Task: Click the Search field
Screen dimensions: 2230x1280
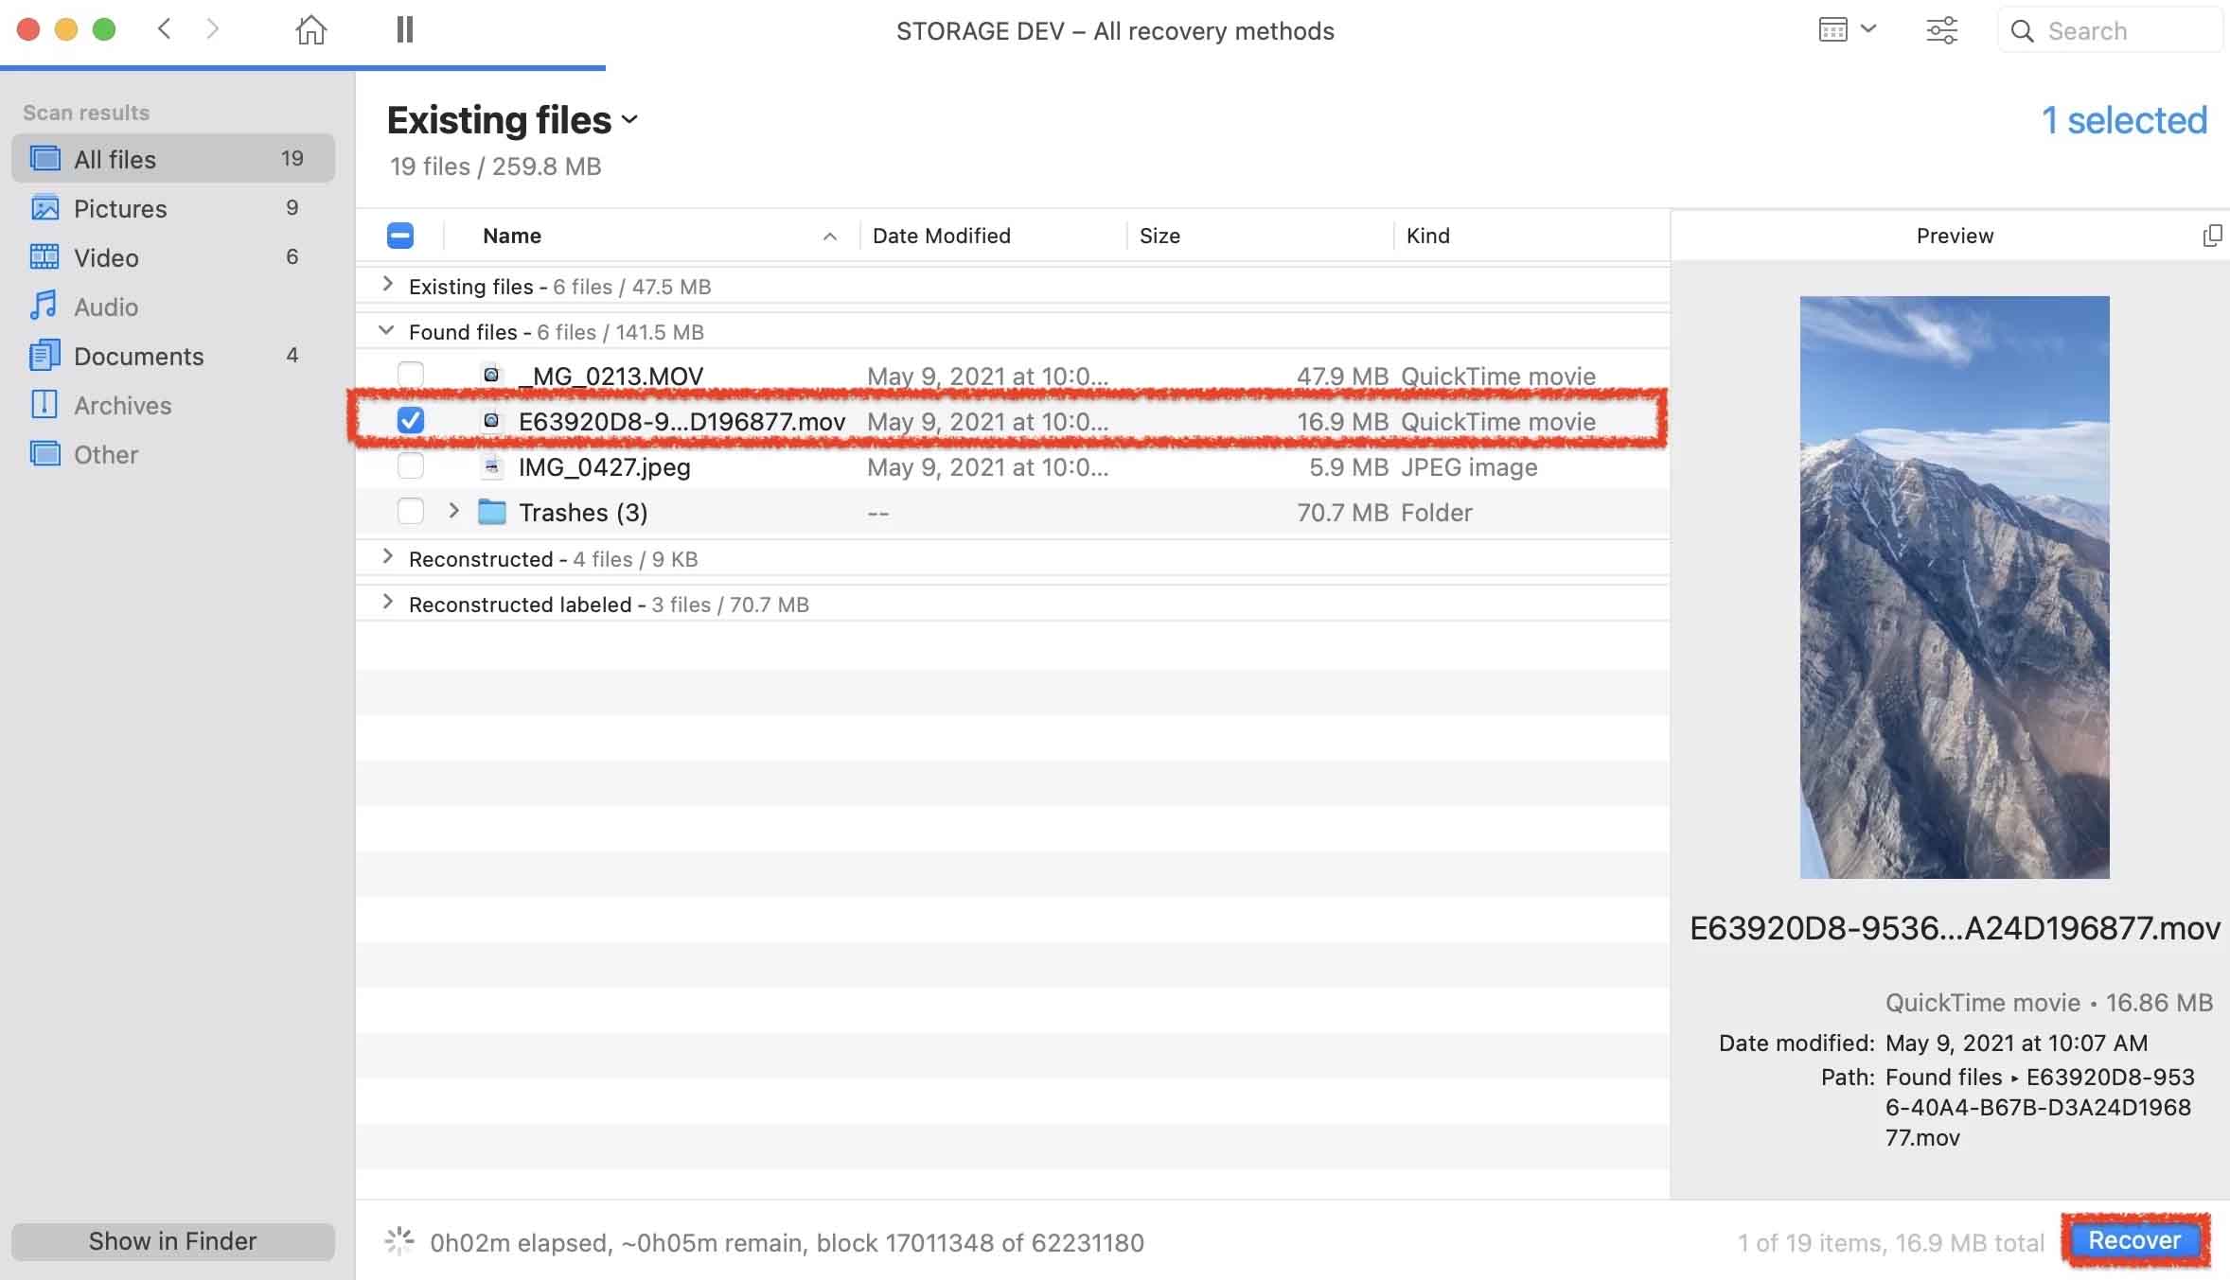Action: coord(2109,30)
